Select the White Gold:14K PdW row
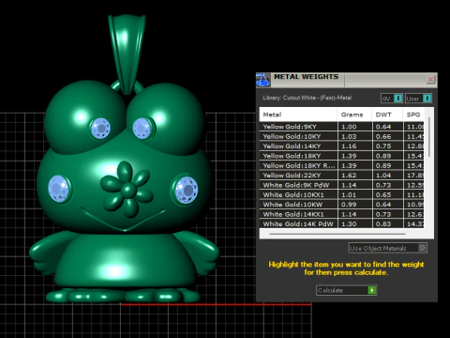Image resolution: width=450 pixels, height=338 pixels. point(341,223)
